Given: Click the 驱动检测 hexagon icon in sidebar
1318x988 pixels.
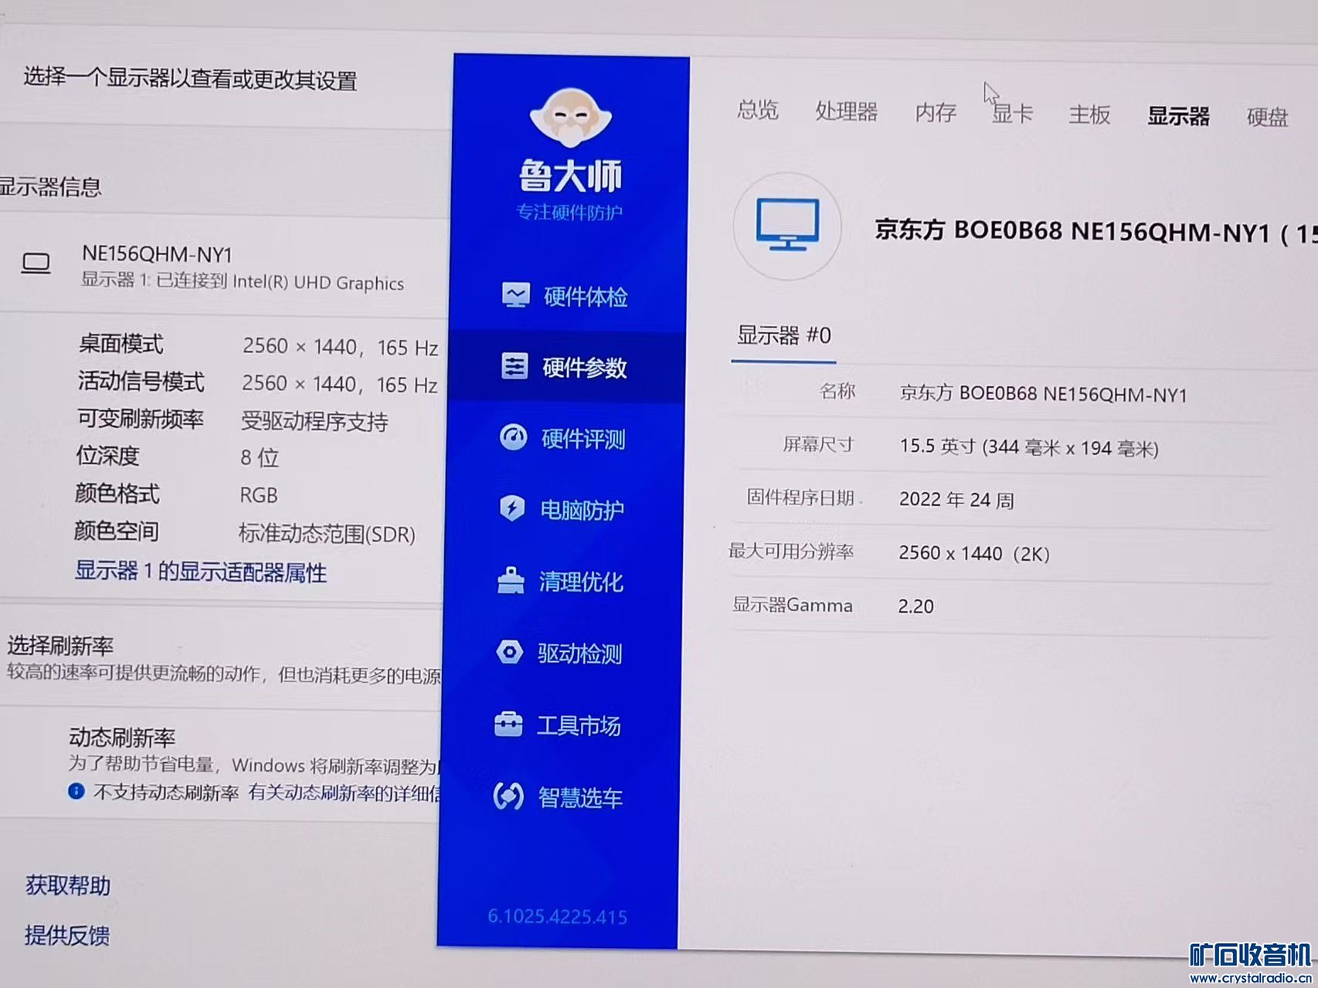Looking at the screenshot, I should (x=510, y=652).
